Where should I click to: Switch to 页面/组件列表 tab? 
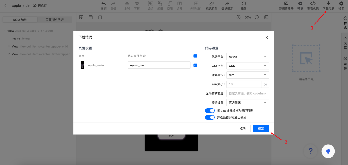point(55,20)
